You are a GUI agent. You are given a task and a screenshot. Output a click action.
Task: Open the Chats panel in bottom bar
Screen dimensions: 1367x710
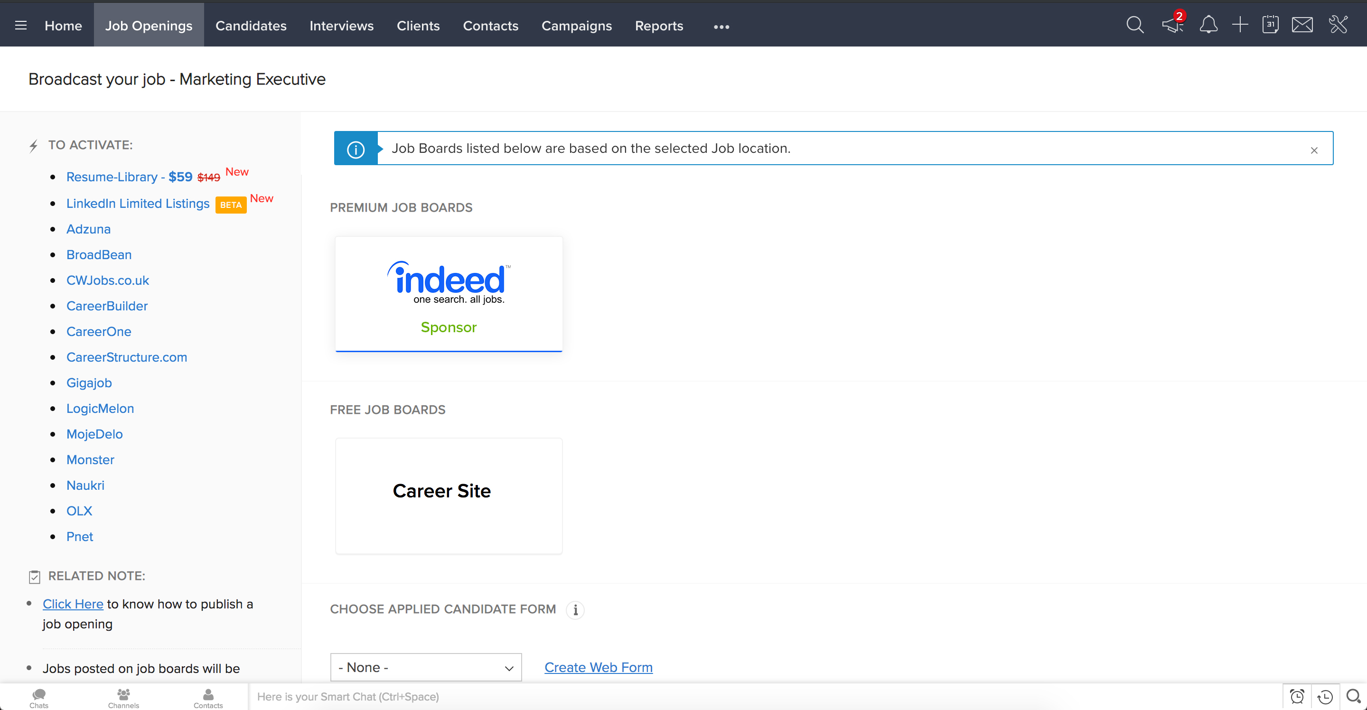tap(39, 698)
